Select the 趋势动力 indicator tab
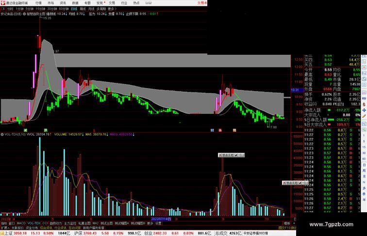The width and height of the screenshot is (367, 236). 56,223
